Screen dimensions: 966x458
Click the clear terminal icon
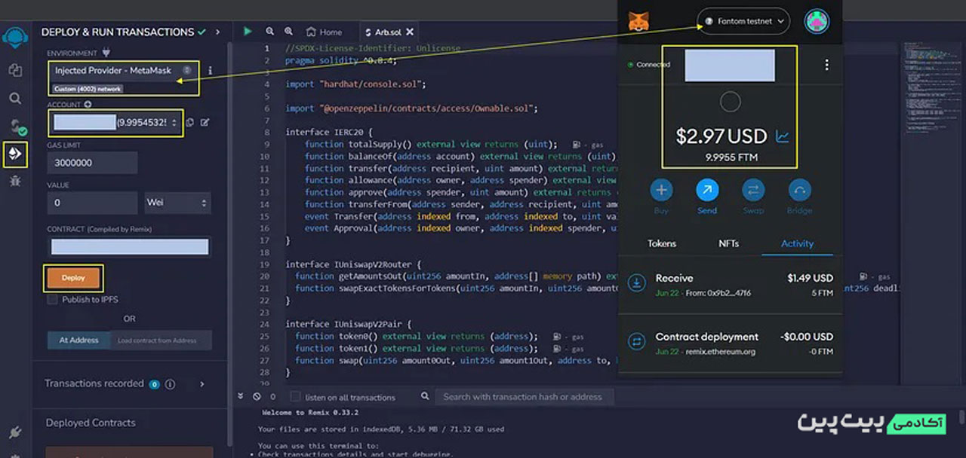pos(257,396)
